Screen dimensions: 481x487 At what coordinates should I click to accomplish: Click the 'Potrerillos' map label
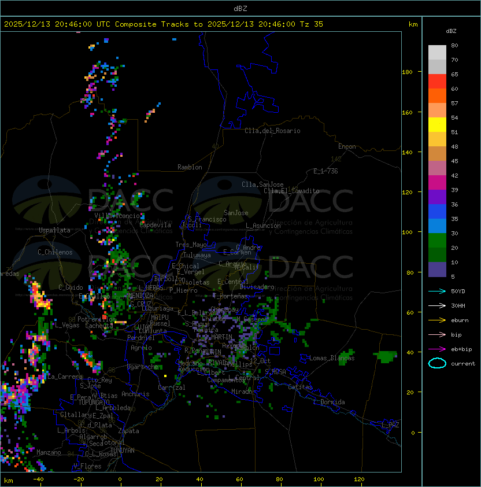click(x=97, y=319)
